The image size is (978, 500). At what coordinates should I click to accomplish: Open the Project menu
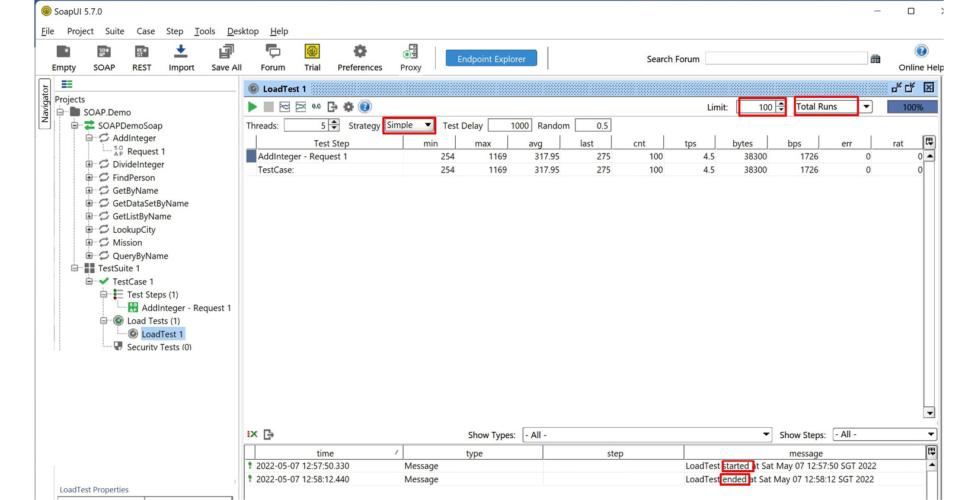[x=80, y=31]
